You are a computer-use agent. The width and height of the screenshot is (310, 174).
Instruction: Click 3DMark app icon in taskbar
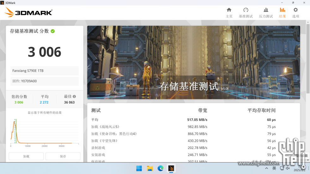pyautogui.click(x=171, y=168)
